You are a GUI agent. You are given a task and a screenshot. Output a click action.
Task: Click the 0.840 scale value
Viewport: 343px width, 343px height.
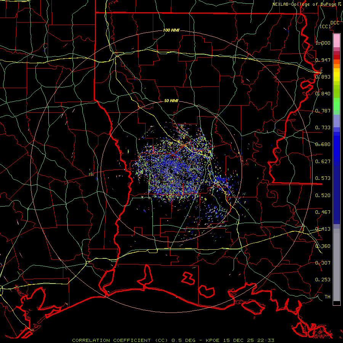[x=323, y=94]
